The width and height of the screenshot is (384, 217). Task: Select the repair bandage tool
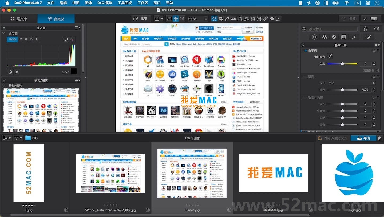[x=266, y=19]
